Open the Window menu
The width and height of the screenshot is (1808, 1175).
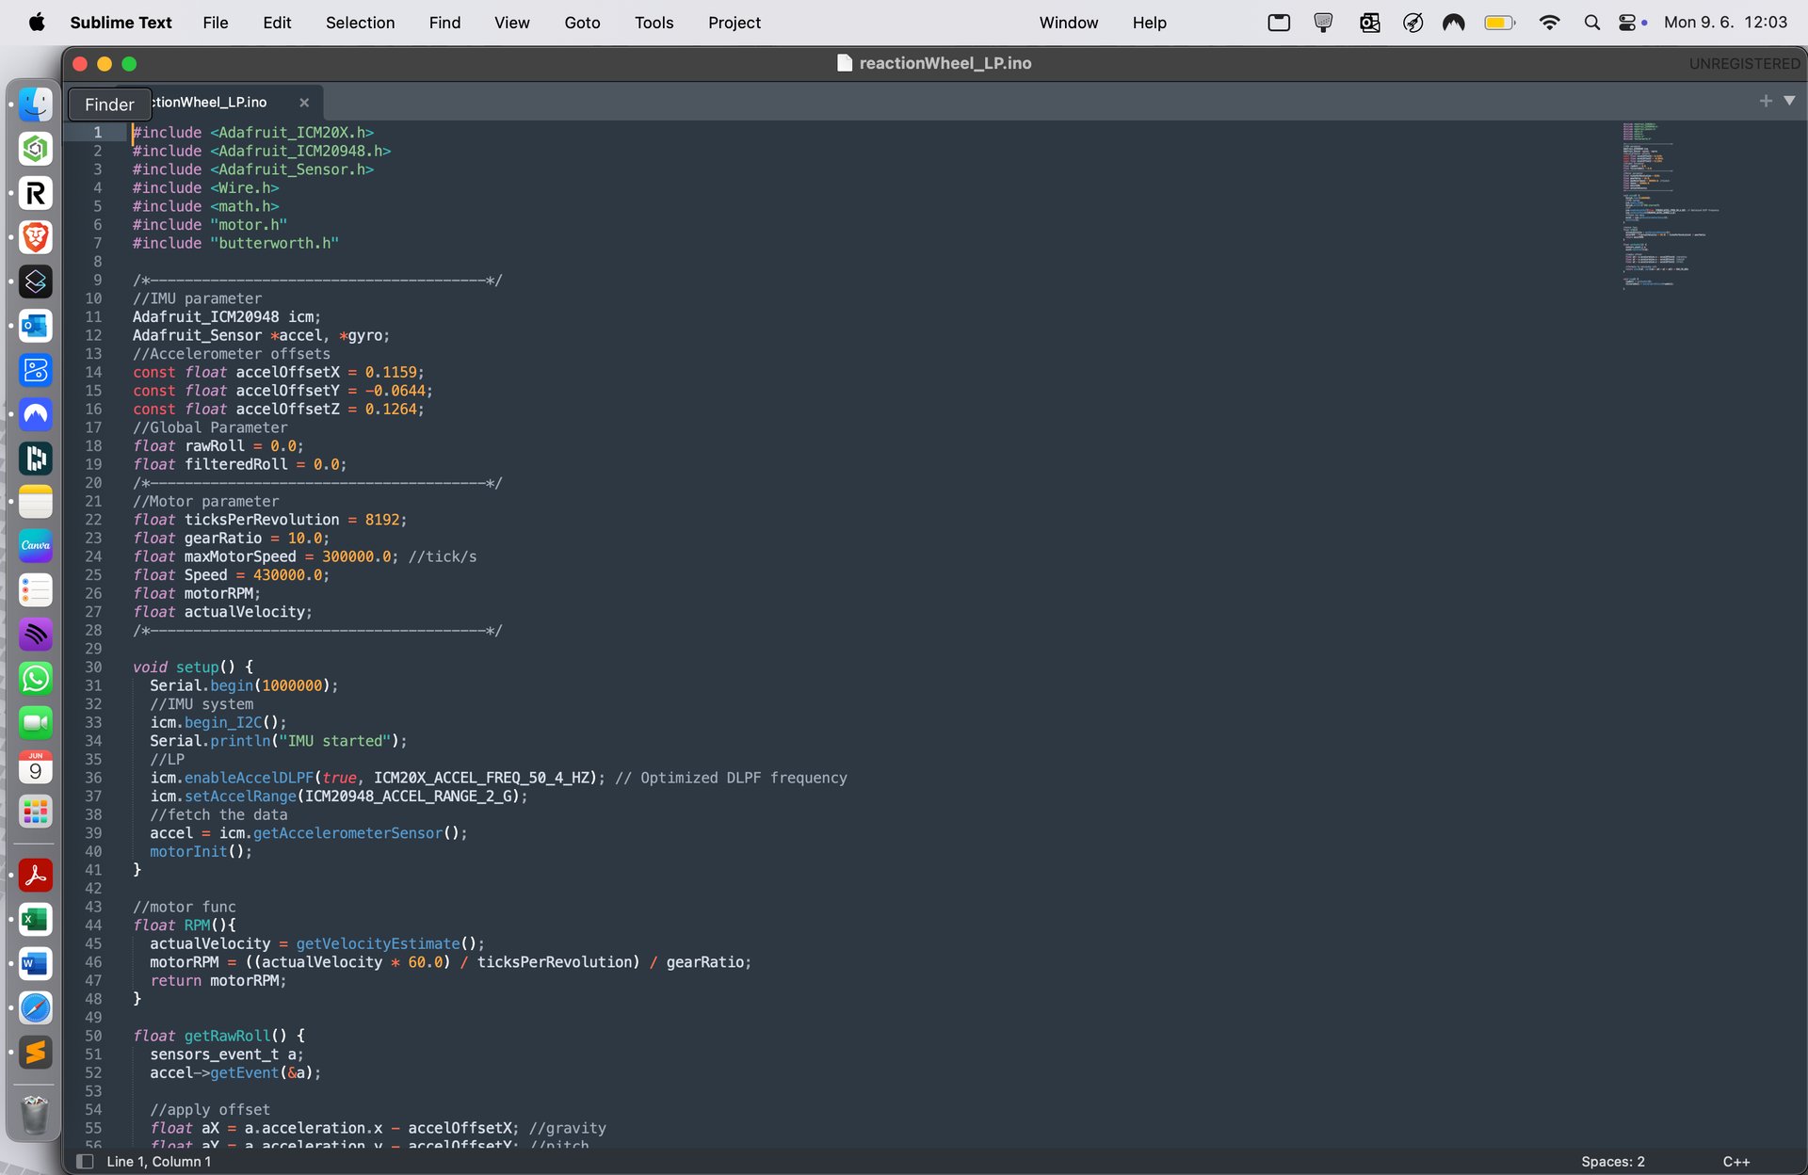pyautogui.click(x=1069, y=23)
